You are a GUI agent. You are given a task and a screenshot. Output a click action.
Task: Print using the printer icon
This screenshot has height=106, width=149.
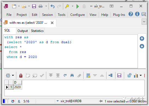tap(41, 6)
